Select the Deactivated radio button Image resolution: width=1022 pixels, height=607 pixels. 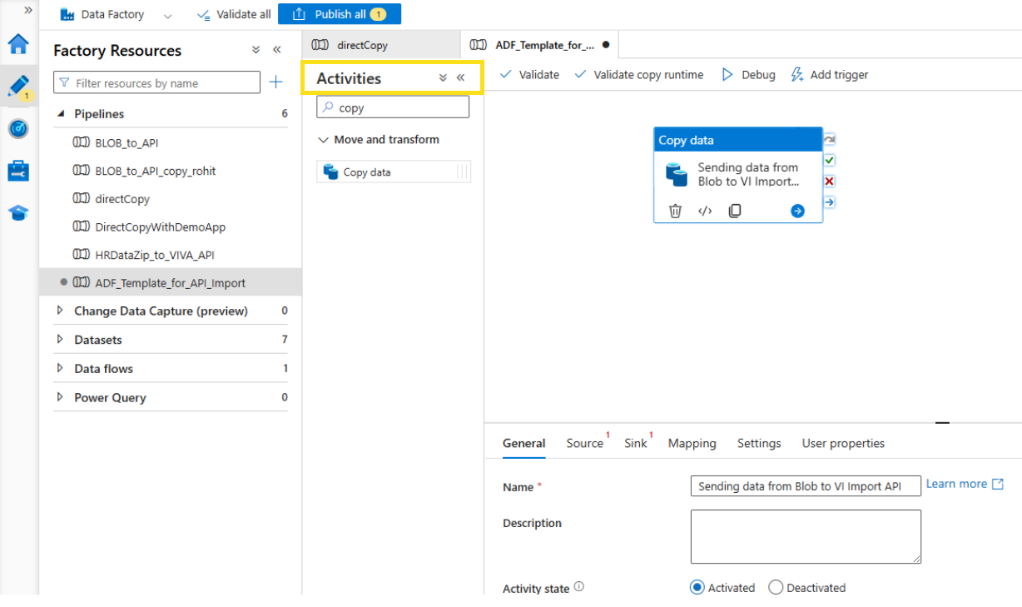tap(775, 587)
